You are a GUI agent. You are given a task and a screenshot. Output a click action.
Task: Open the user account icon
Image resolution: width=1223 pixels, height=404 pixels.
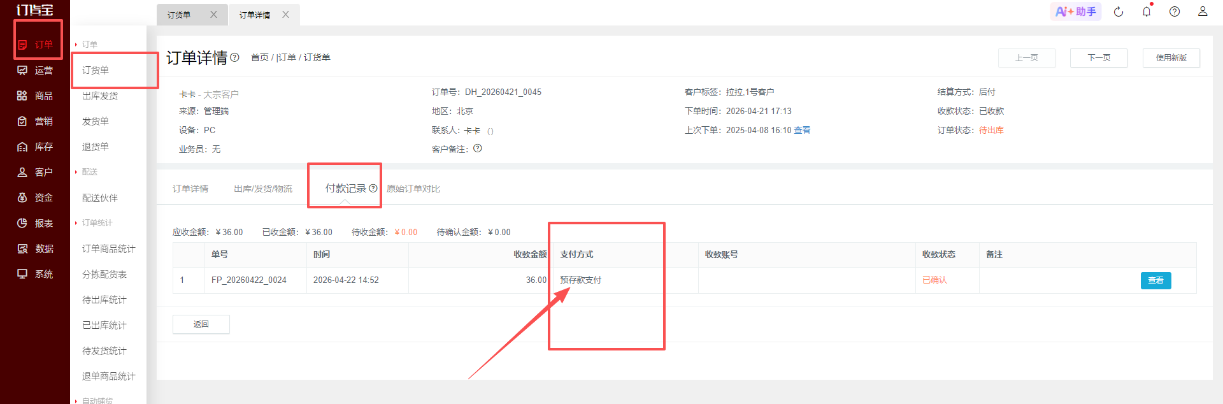1203,11
